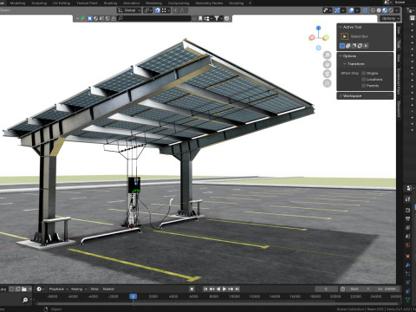Open the outliner filter funnel dropdown
416x312 pixels.
218,18
